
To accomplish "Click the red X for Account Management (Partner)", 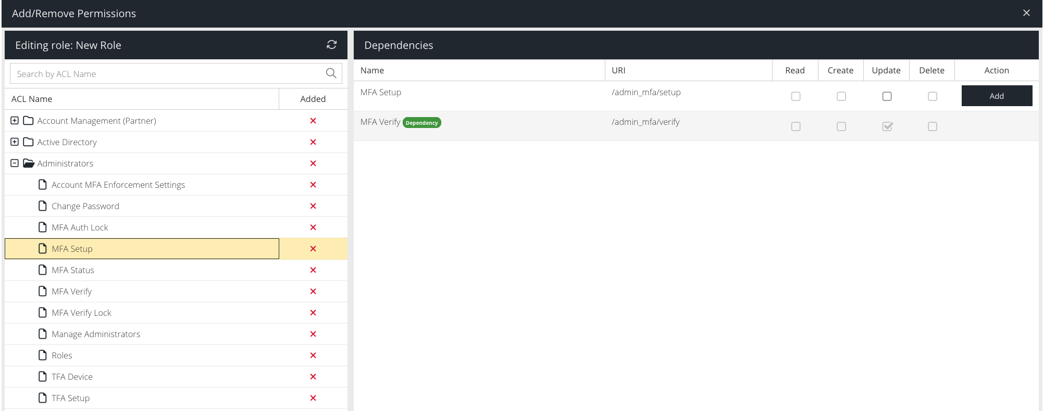I will tap(313, 121).
